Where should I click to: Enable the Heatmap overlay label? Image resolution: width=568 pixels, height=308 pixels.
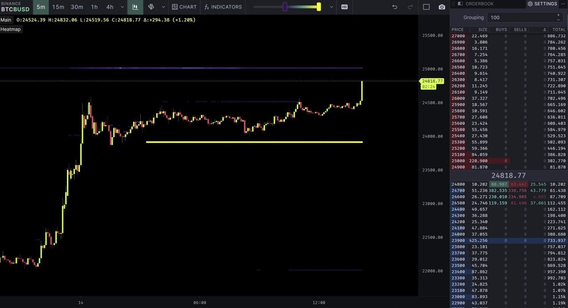[x=11, y=29]
